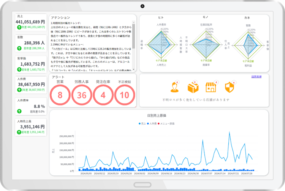Open the 発注在庫 alert circle showing 4
This screenshot has height=191, width=285.
tap(103, 95)
